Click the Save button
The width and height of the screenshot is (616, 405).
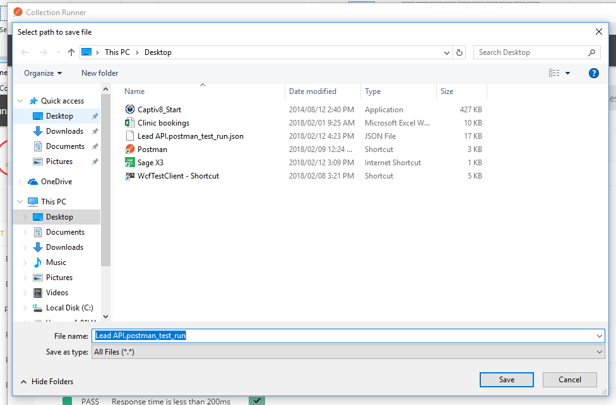click(506, 379)
